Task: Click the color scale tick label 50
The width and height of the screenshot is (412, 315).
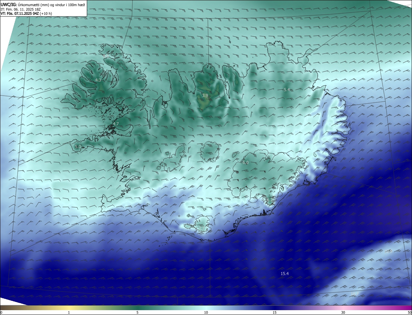Action: pos(409,312)
